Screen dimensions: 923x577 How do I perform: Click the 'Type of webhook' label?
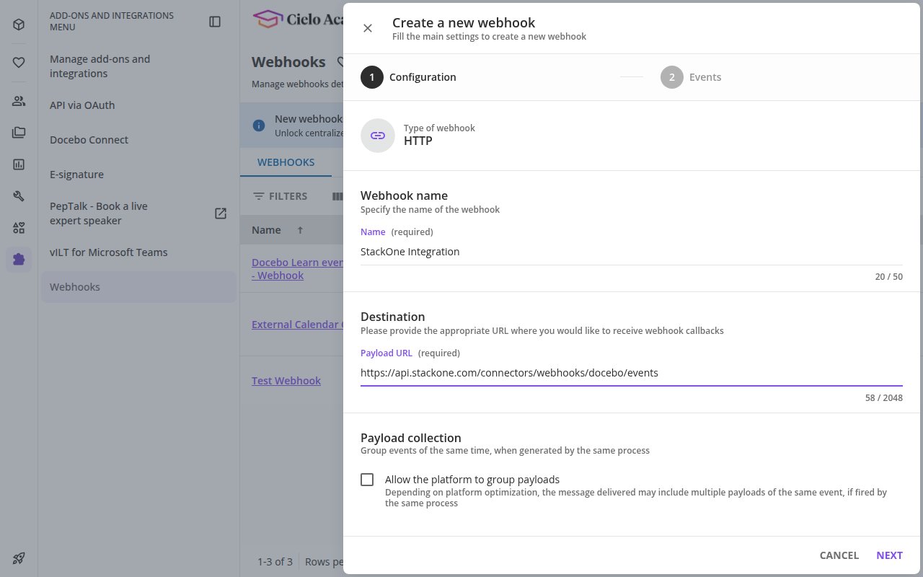coord(439,128)
